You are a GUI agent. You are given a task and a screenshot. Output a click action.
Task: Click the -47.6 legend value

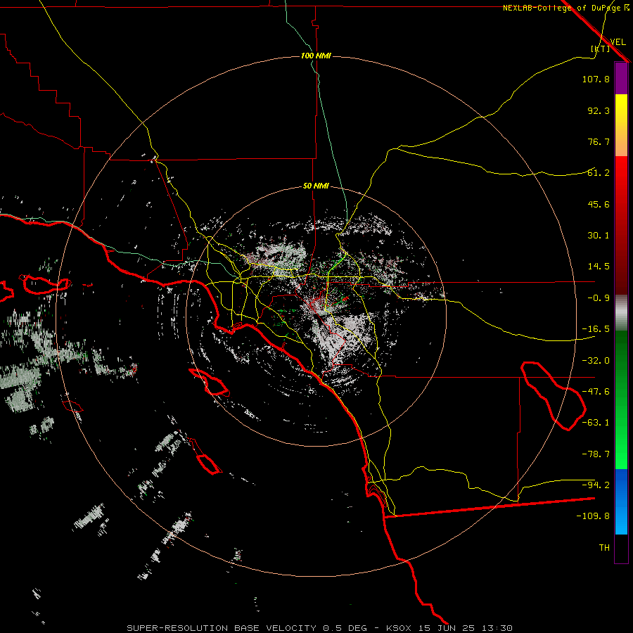click(x=596, y=392)
